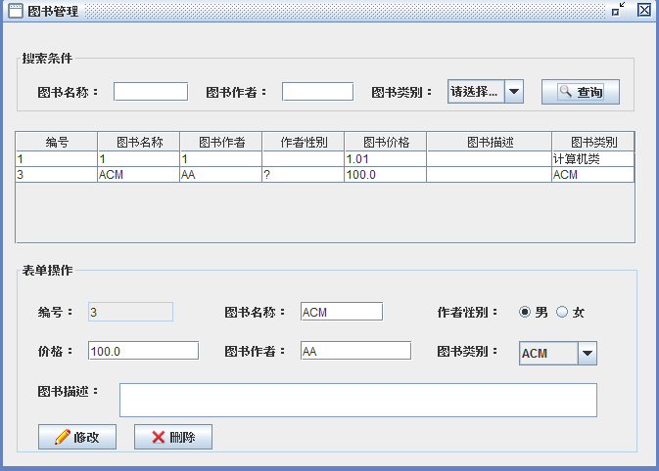Select the AA author cell in table
659x471 pixels.
(221, 175)
